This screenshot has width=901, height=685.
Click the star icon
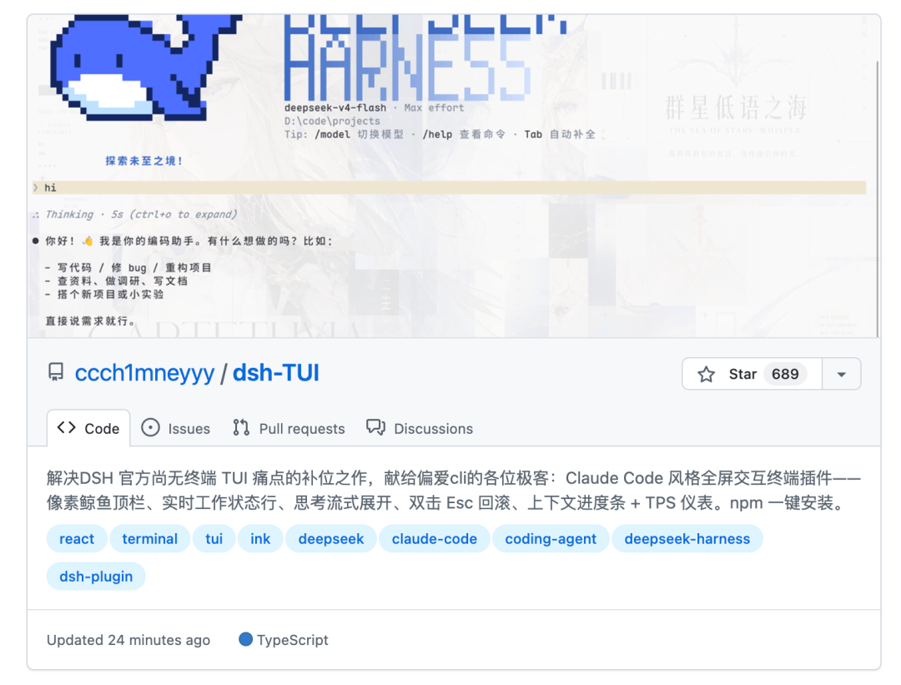pos(707,374)
